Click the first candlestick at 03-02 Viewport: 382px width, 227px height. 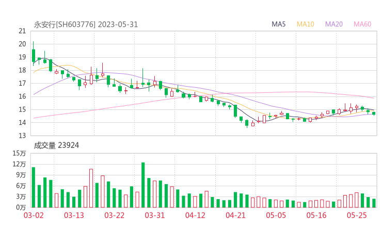[34, 54]
